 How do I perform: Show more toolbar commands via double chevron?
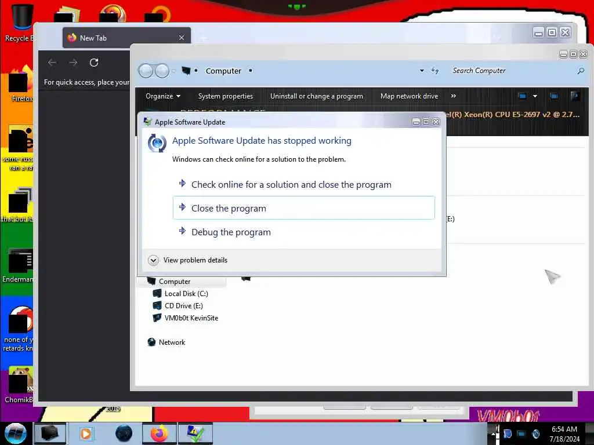tap(454, 96)
